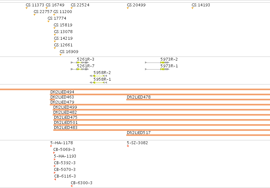This screenshot has width=270, height=188.
Task: Click the Df(2L)ED517 deletion label
Action: tap(139, 133)
